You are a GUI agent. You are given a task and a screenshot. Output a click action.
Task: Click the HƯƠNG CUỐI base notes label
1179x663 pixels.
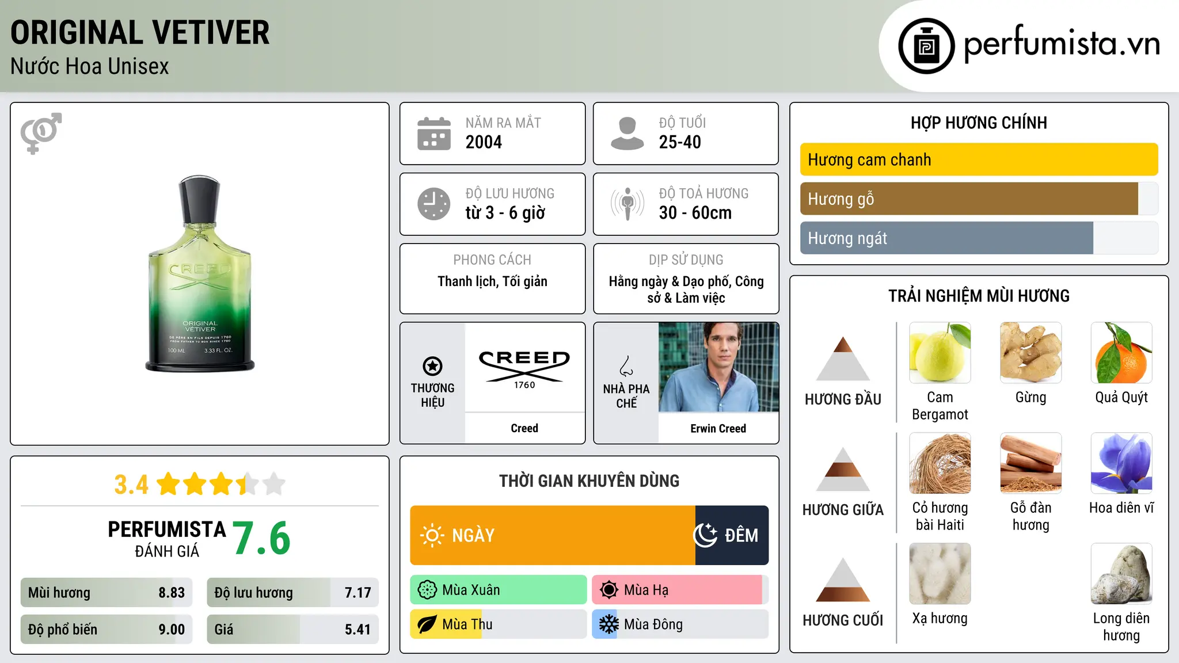click(843, 620)
